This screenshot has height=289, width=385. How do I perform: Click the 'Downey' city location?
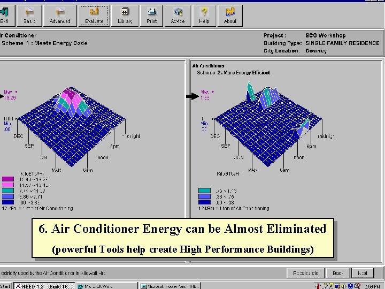click(316, 51)
